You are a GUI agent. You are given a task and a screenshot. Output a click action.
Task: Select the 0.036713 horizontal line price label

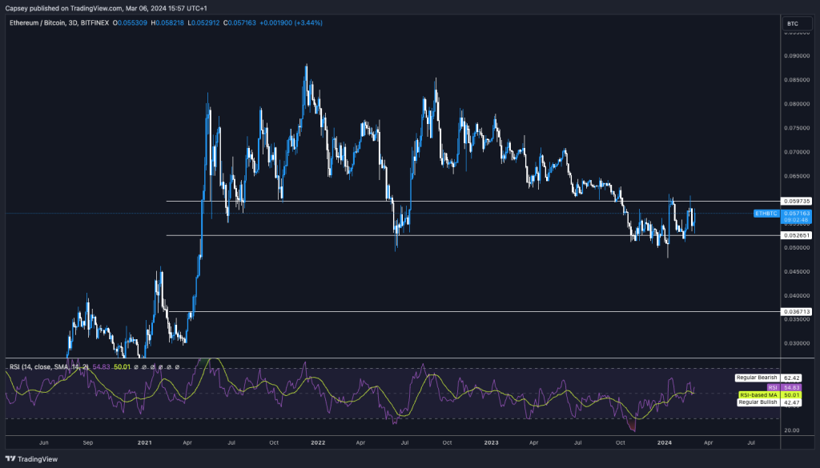(798, 311)
